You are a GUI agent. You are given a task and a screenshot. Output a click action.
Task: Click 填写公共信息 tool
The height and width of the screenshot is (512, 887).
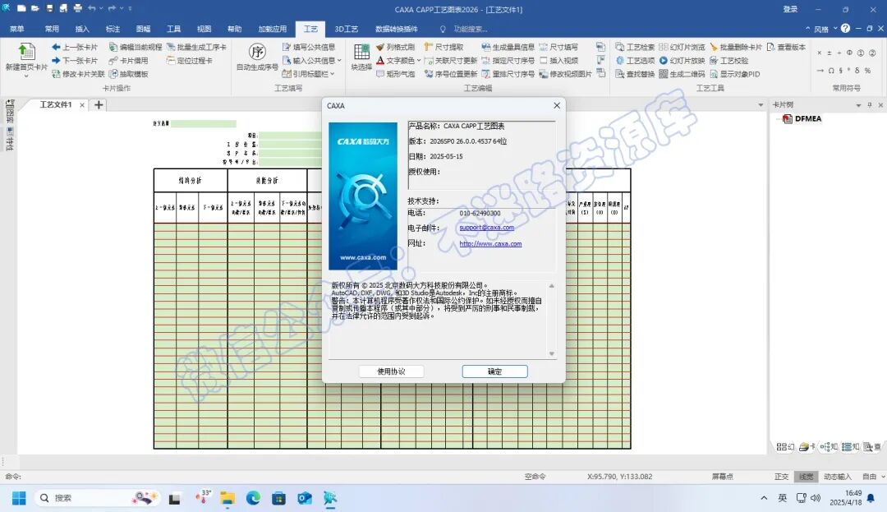click(309, 47)
